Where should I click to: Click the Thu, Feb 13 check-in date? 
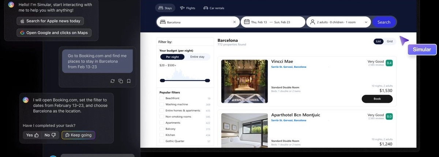pyautogui.click(x=259, y=22)
